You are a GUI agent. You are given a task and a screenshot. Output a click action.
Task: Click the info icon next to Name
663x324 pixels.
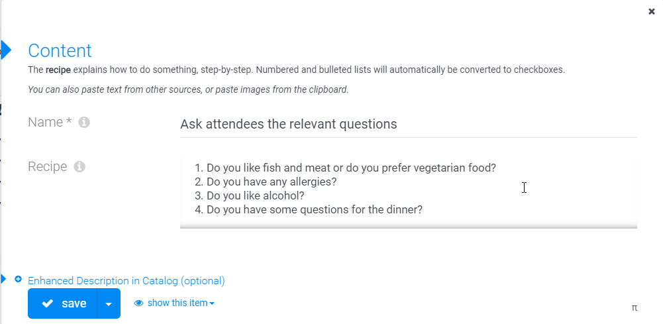coord(84,123)
